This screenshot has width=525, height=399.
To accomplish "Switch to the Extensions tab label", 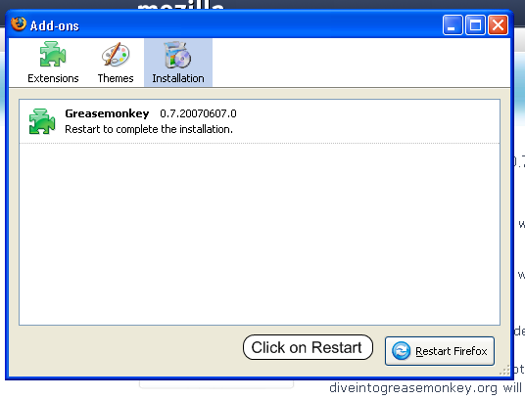I will click(53, 78).
